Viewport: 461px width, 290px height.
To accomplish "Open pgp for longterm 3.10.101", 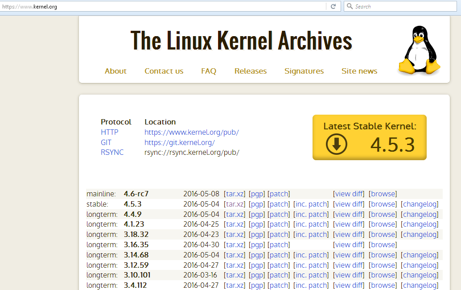I will 257,275.
